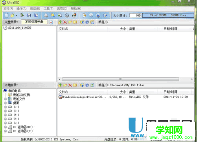This screenshot has width=197, height=142.
Task: Click the Compress ISO icon
Action: 53,15
